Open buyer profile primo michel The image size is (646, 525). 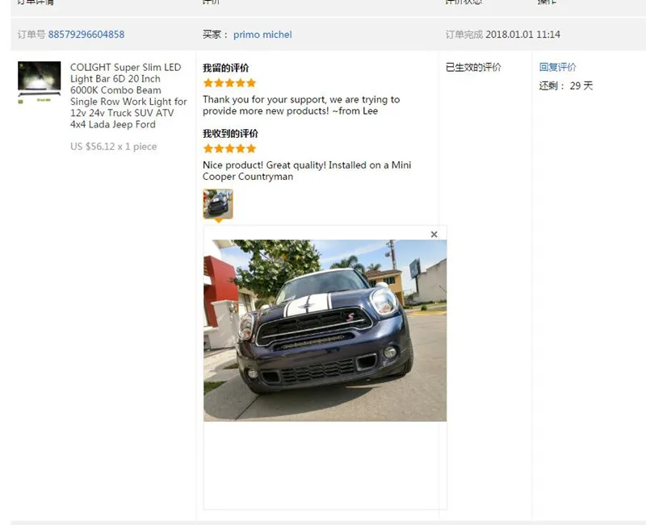coord(262,35)
